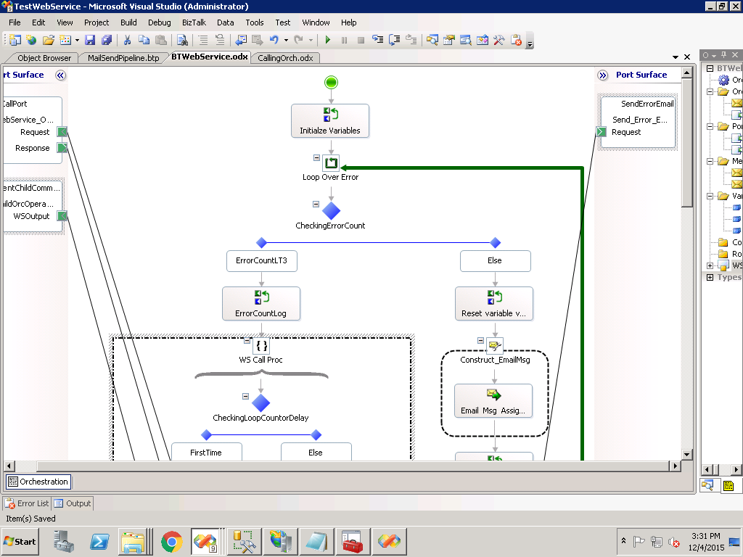Collapse the CheckingLoopCountorDelay shape
Viewport: 743px width, 557px height.
(x=245, y=397)
